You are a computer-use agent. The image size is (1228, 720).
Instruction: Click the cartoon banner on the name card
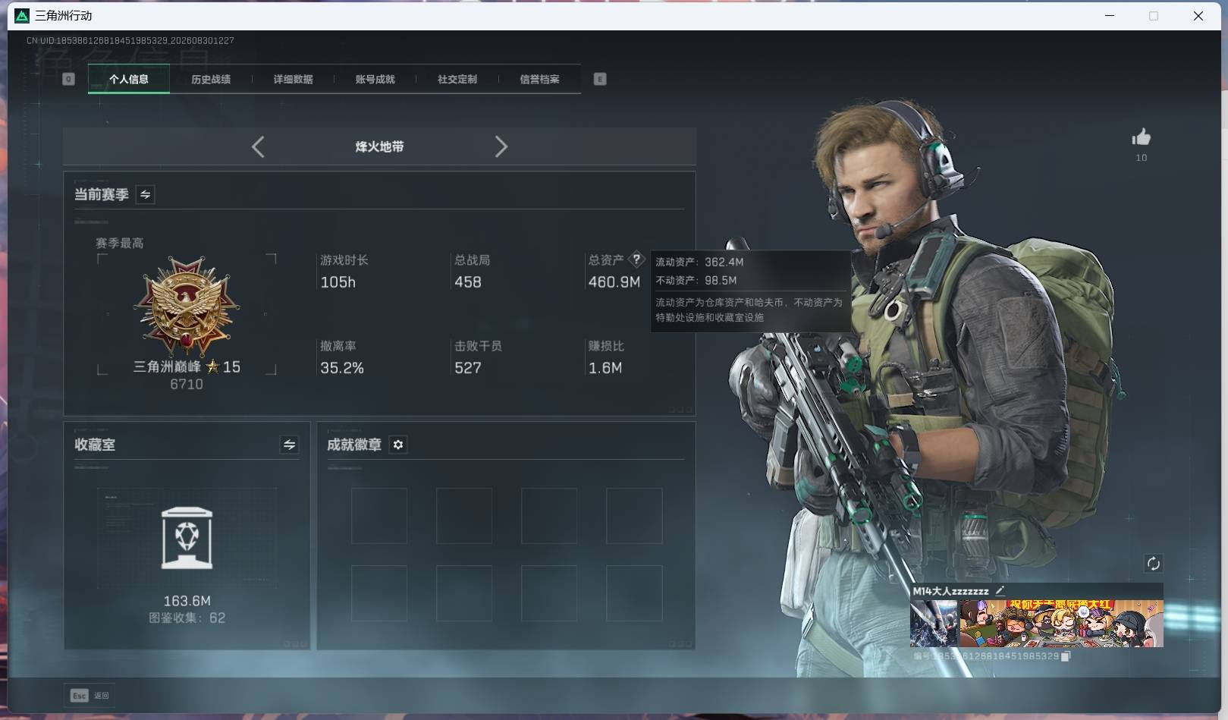[1061, 624]
